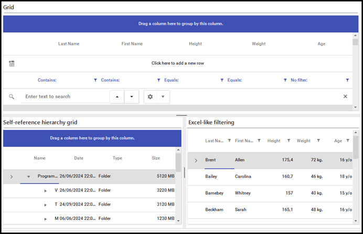Go to previous search result arrow
Screen dimensions: 363x234
[117, 97]
